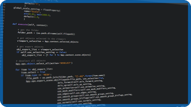
Task: Click the name="Scale" argument line
Action: coord(32,12)
